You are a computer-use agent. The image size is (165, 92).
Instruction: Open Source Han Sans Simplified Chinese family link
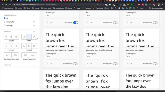[x=99, y=50]
